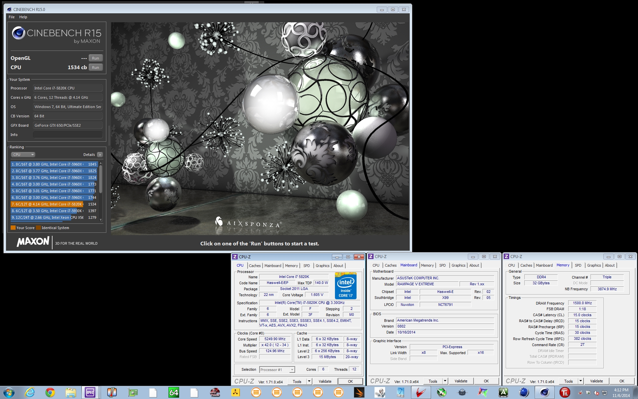Click the taskbar clock showing 4:12 PM
This screenshot has height=399, width=638.
point(621,393)
